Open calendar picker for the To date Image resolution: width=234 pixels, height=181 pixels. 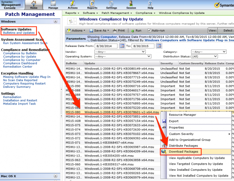click(159, 46)
